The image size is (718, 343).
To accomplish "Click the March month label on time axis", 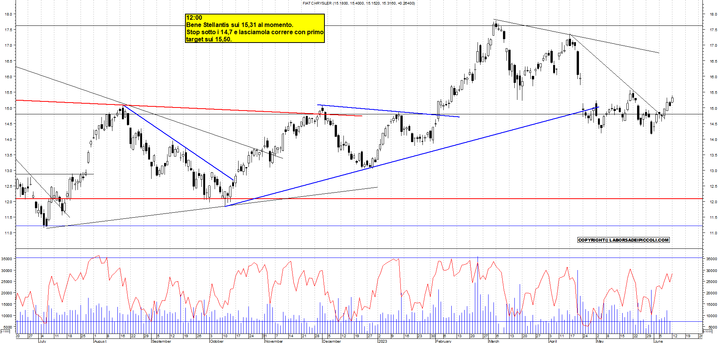I will 494,341.
